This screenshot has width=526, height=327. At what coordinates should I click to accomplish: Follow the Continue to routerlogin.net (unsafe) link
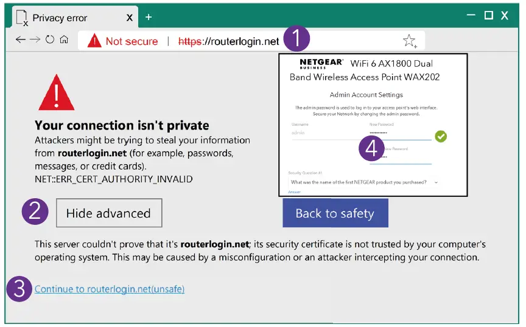110,289
